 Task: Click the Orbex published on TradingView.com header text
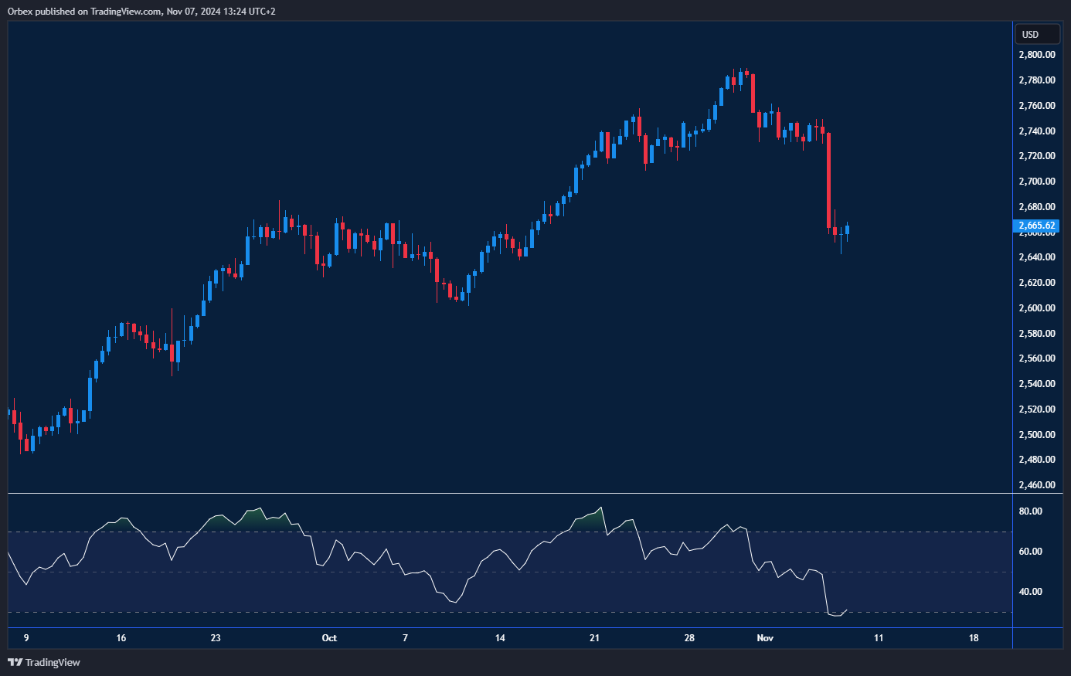pos(141,11)
